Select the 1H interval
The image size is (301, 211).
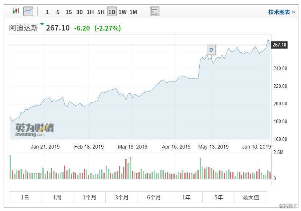pos(90,12)
